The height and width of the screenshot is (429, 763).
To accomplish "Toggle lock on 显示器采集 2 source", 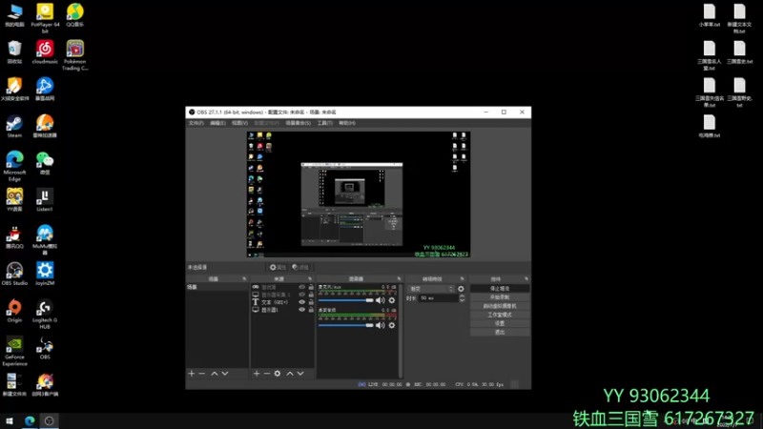I will (x=311, y=295).
